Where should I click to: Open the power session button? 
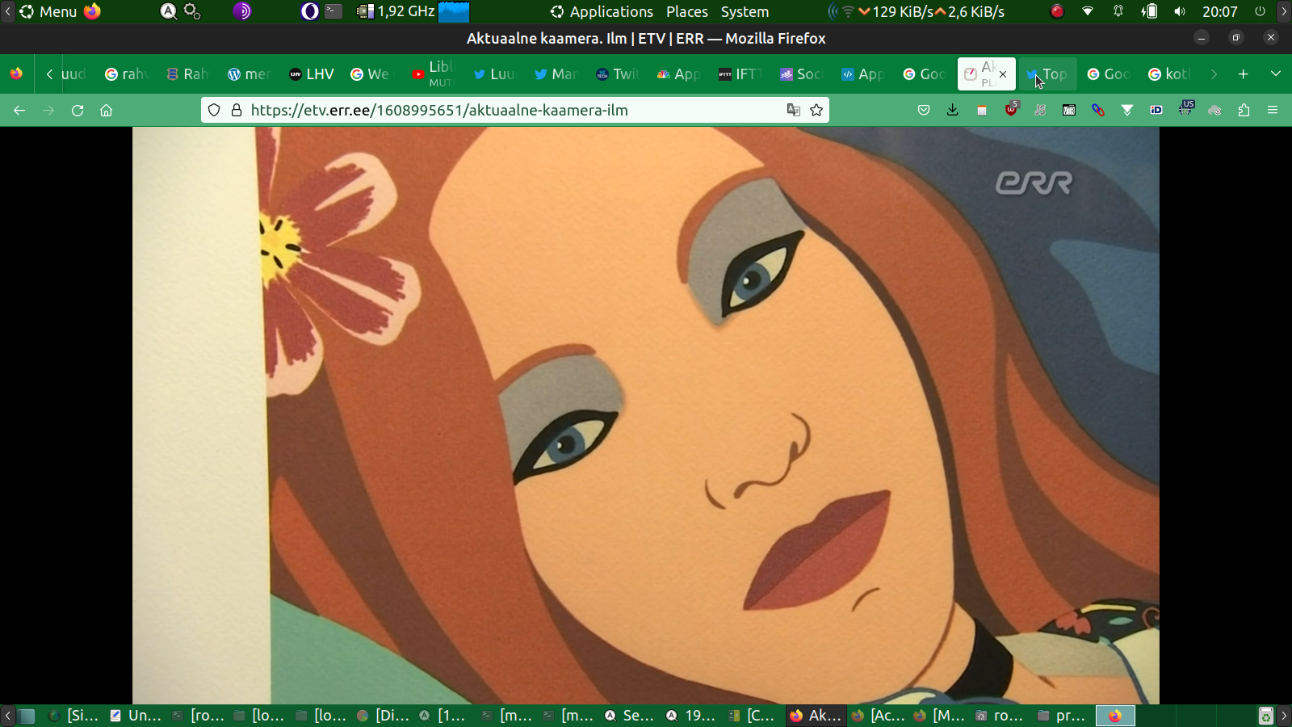pyautogui.click(x=1260, y=11)
